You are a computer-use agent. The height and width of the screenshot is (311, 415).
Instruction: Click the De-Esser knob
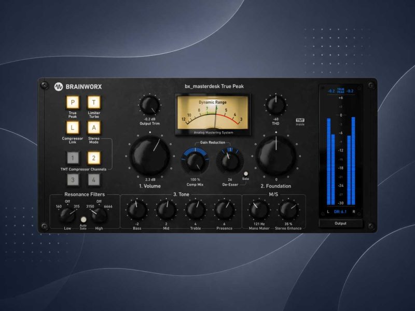click(230, 161)
